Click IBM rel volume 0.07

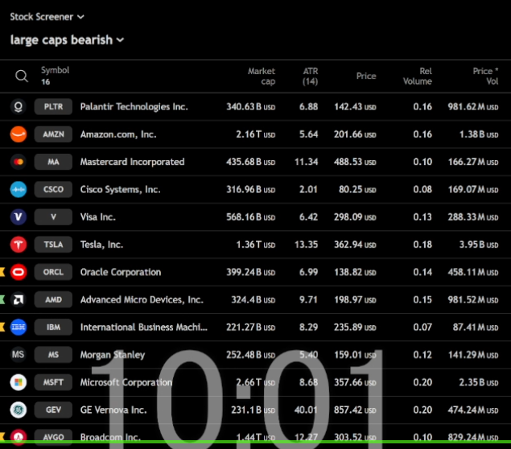click(x=422, y=327)
